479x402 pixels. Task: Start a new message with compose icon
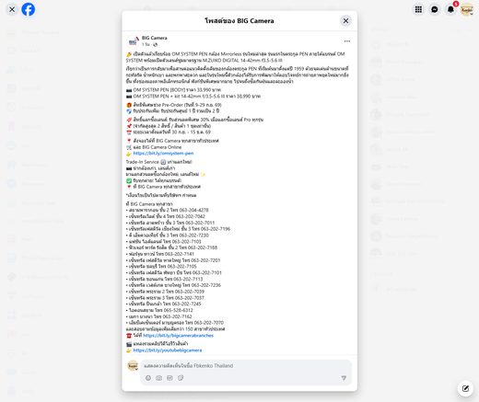[465, 388]
